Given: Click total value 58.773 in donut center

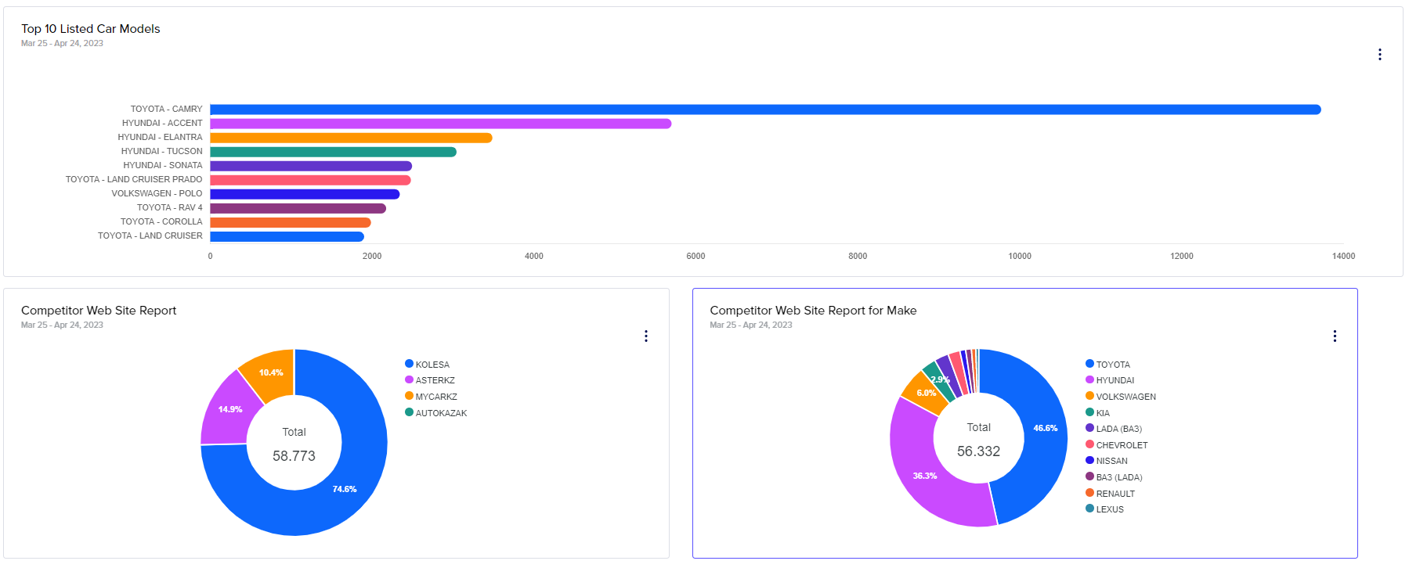Looking at the screenshot, I should click(294, 456).
